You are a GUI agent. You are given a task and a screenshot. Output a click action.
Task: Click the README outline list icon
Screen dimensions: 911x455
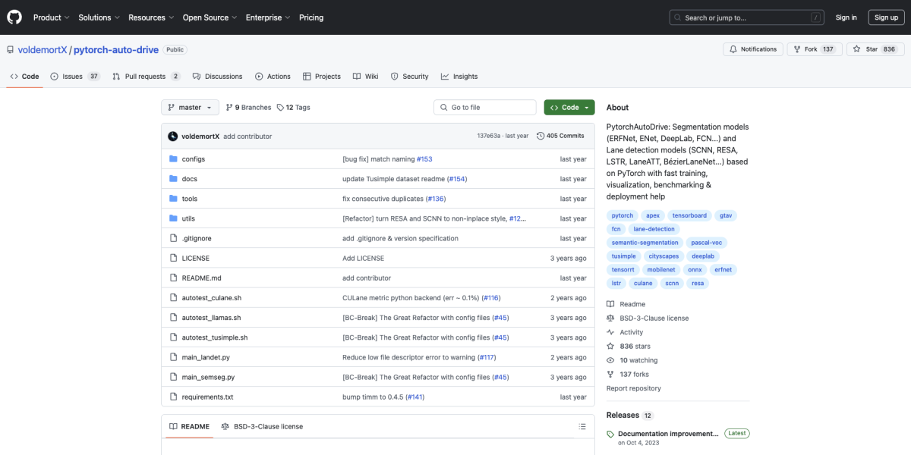coord(582,426)
